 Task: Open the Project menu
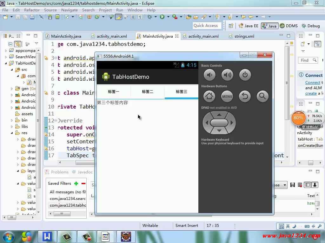pos(105,10)
